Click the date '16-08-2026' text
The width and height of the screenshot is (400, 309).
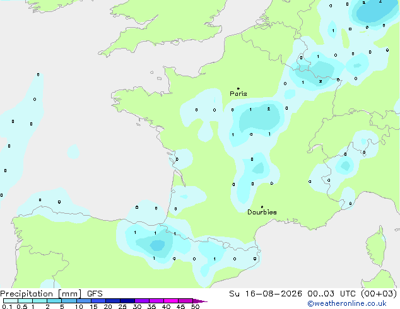pos(273,294)
